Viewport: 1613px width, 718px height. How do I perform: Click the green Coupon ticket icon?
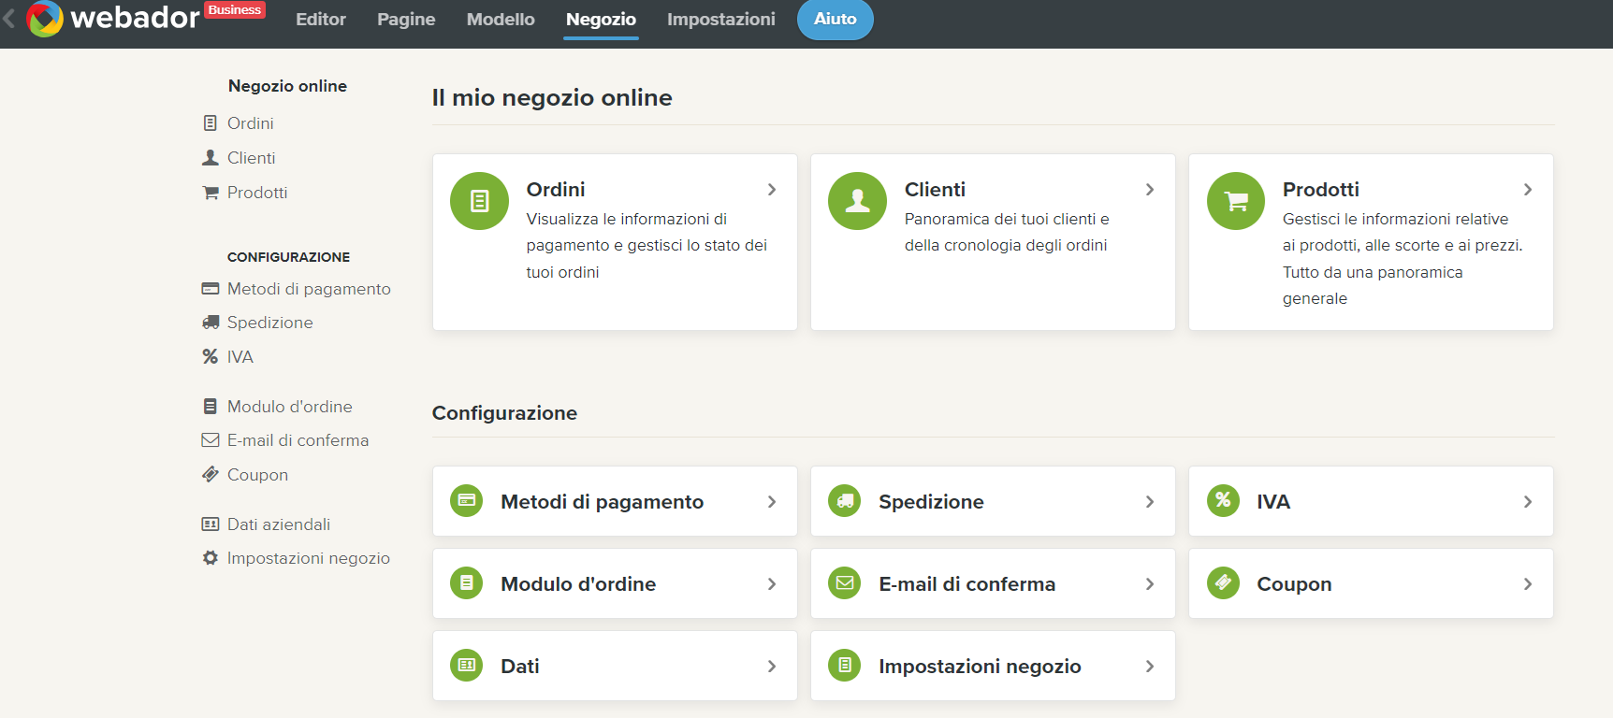1222,583
